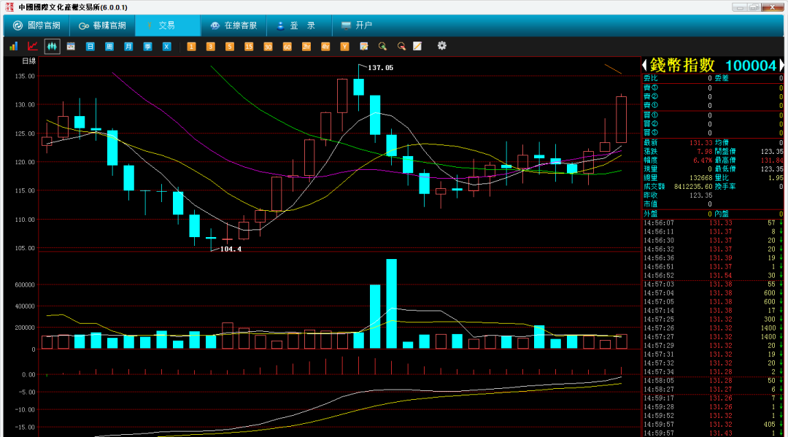Viewport: 788px width, 437px height.
Task: Click the 登录 login tab
Action: point(299,26)
